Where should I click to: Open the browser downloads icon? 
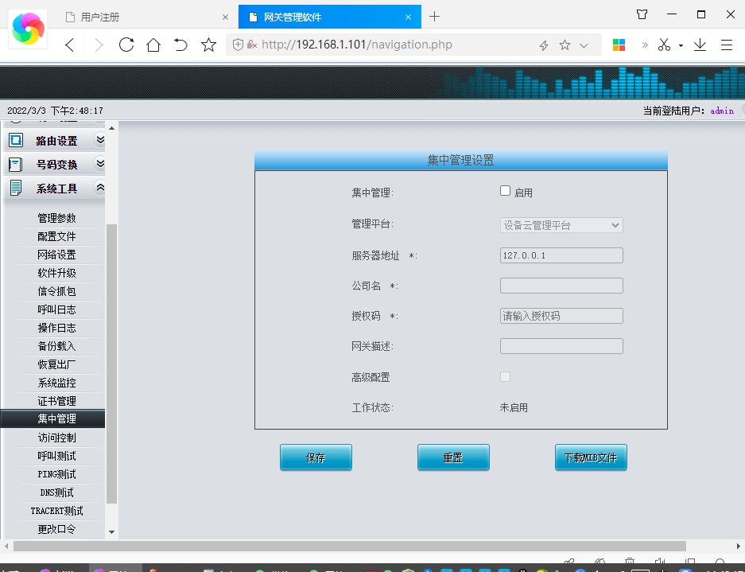click(700, 45)
